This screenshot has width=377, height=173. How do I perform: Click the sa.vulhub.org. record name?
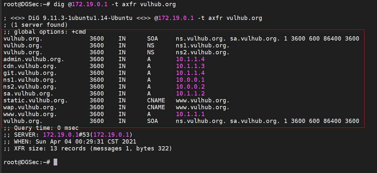pos(28,94)
